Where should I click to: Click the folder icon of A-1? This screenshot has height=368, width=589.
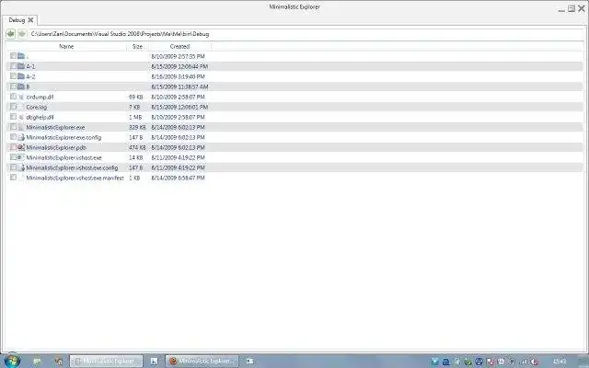tap(21, 66)
